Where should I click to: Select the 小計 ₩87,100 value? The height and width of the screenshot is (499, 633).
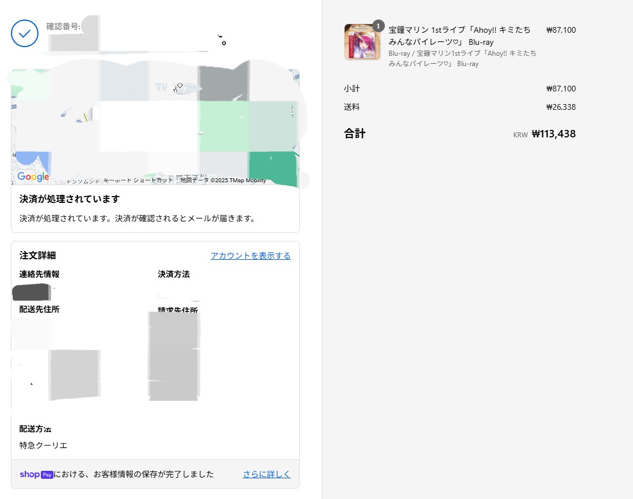point(561,89)
